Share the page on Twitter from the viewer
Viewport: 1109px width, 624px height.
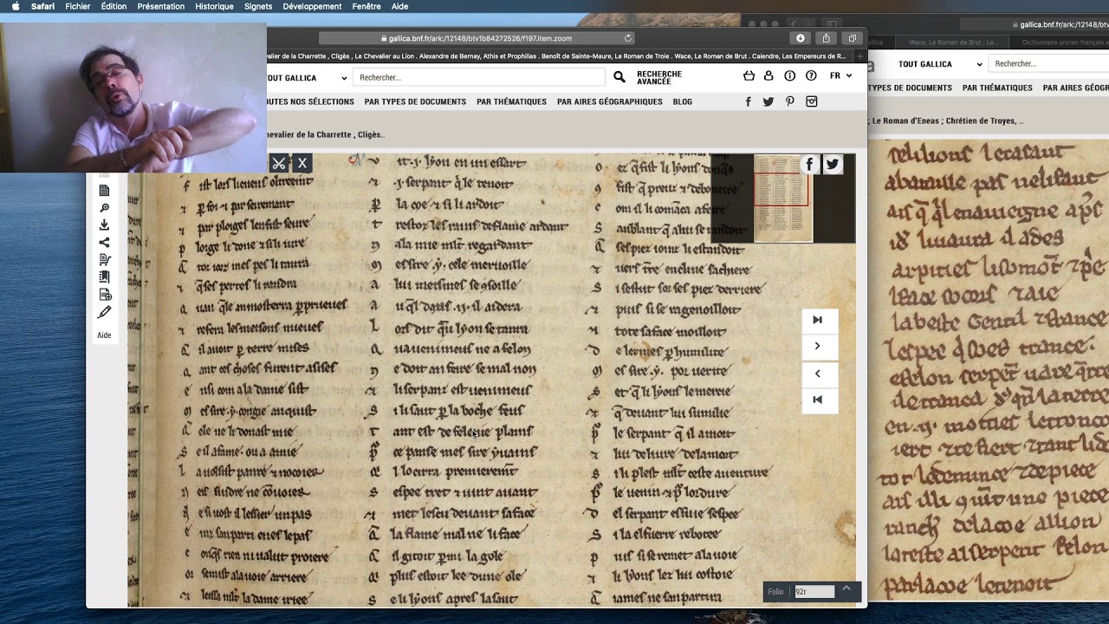833,164
